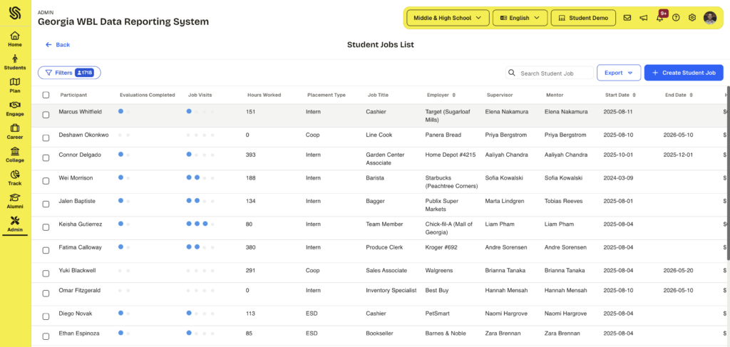Open notifications bell with 9+ badge
This screenshot has height=347, width=730.
(x=660, y=18)
